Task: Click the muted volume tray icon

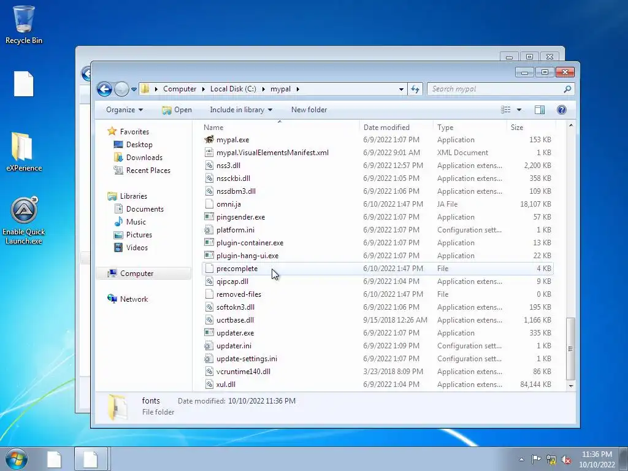Action: [566, 460]
